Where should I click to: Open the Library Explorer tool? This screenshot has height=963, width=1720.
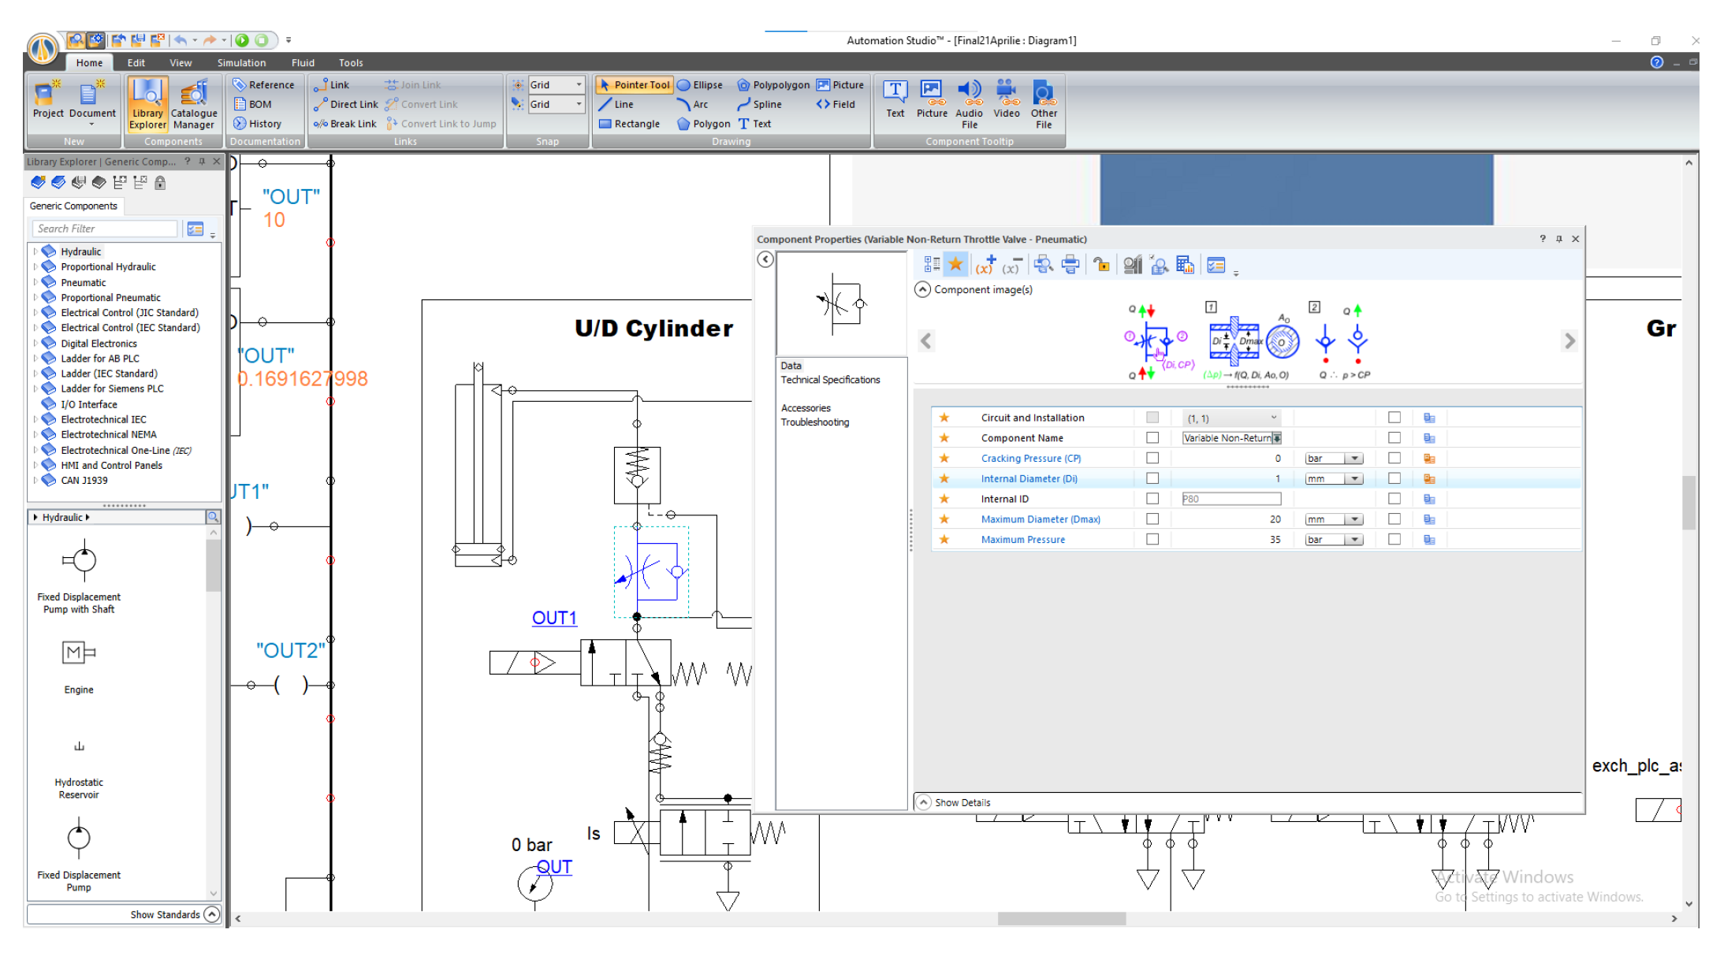(147, 103)
